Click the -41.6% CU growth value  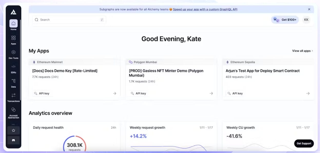pos(234,136)
